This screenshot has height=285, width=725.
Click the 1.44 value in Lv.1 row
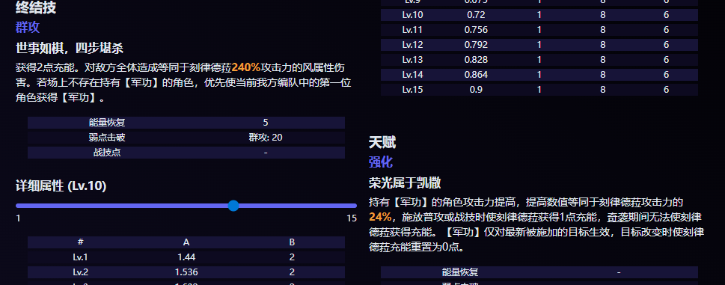(x=186, y=257)
